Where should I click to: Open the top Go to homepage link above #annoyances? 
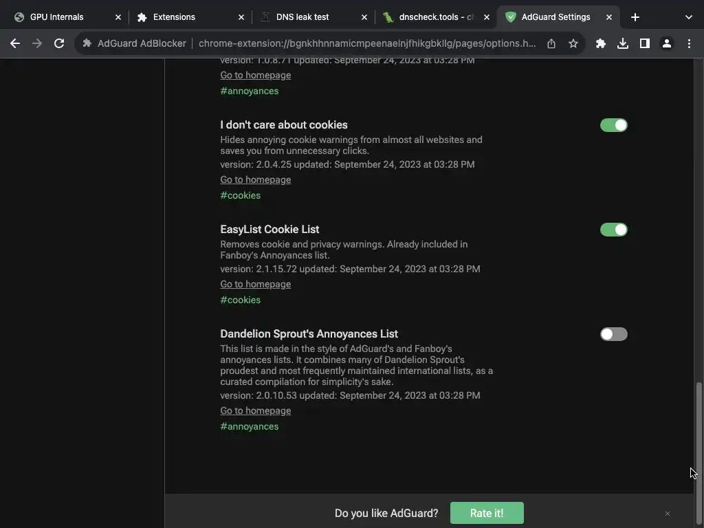tap(256, 75)
